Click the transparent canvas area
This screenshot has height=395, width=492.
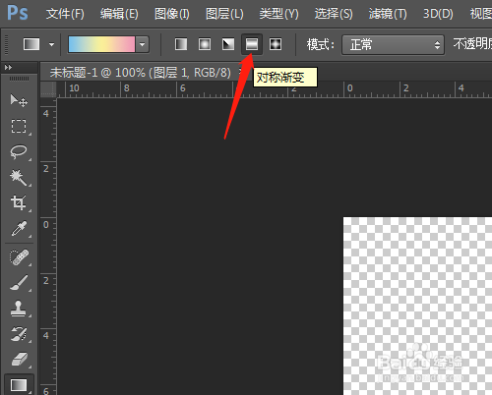[417, 306]
